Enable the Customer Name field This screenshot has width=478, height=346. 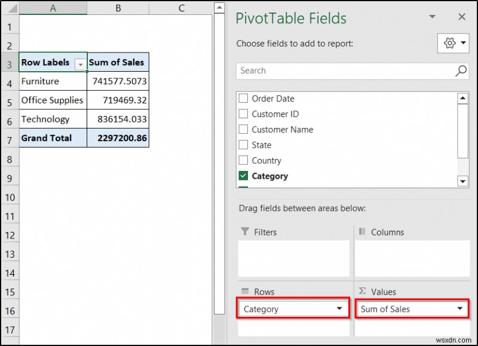244,130
